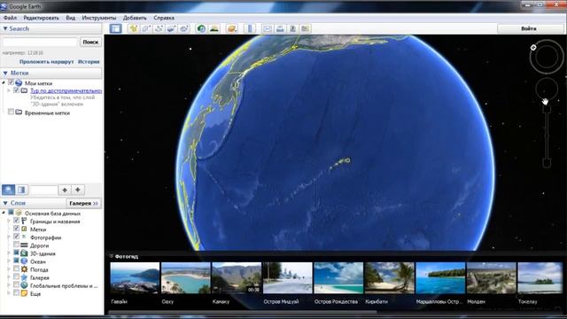
Task: Toggle the sidebar panel toolbar icon
Action: [x=116, y=28]
